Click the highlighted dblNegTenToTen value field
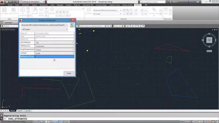219x123 pixels. click(x=54, y=56)
